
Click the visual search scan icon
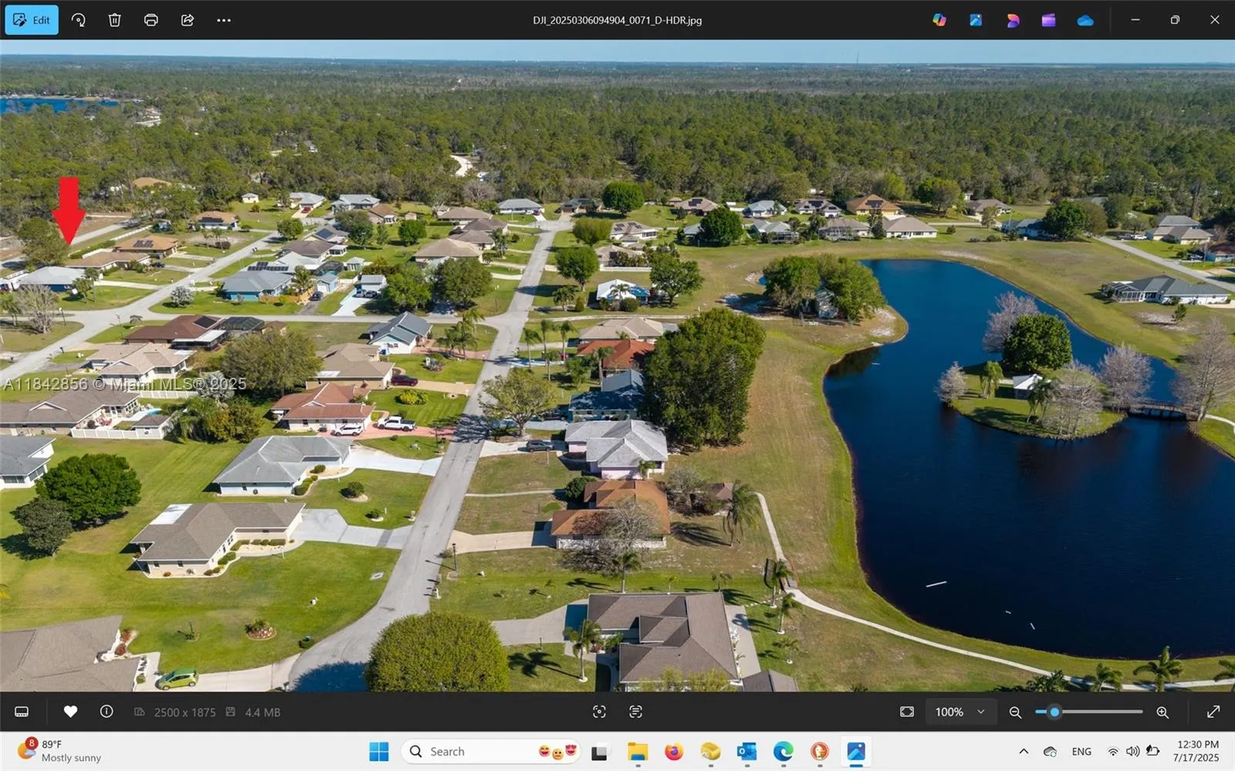point(599,712)
